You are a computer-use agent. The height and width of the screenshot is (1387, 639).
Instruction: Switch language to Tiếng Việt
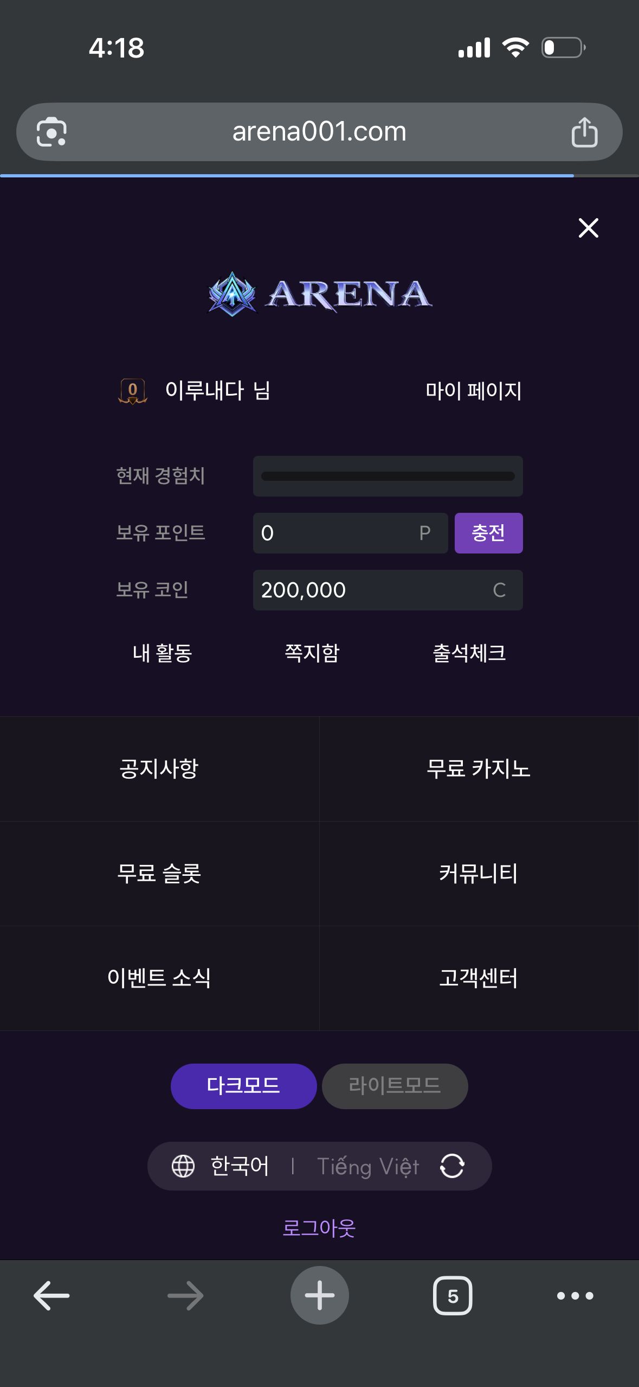pyautogui.click(x=368, y=1166)
